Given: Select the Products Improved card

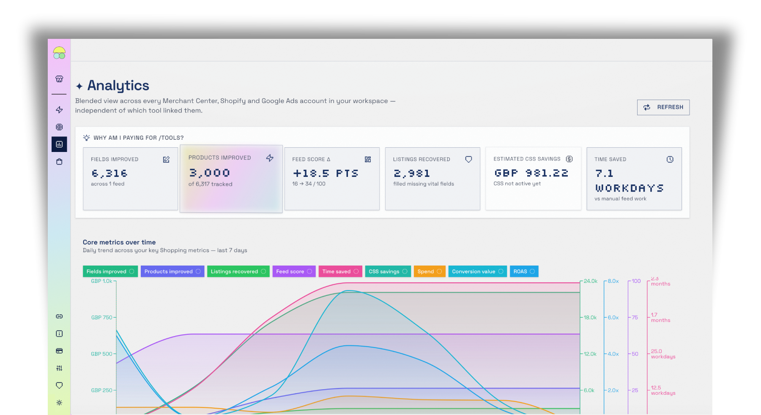Looking at the screenshot, I should 231,179.
